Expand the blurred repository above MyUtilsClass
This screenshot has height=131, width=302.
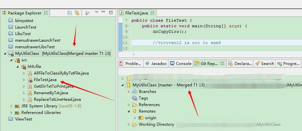pyautogui.click(x=123, y=78)
